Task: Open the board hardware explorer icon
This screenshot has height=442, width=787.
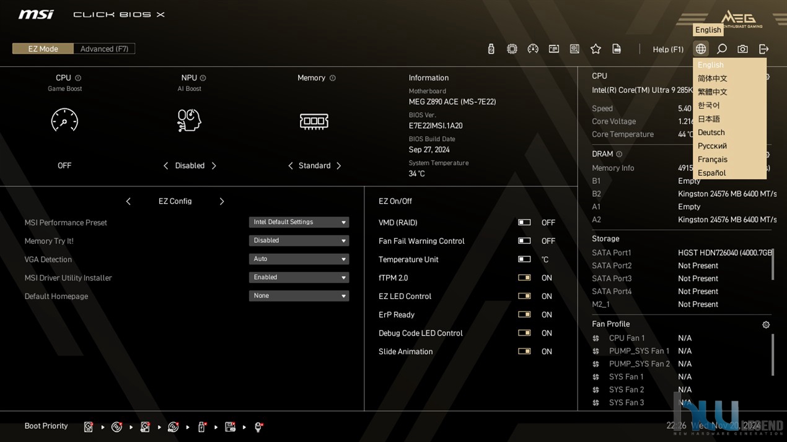Action: [574, 49]
